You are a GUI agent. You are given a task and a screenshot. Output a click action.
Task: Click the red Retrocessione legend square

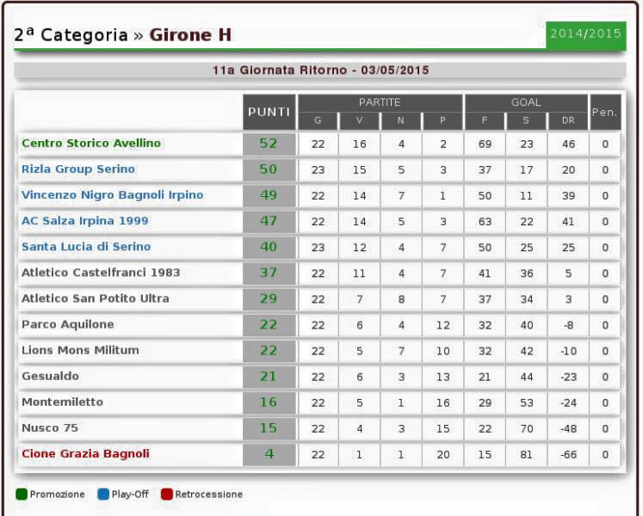(x=167, y=494)
